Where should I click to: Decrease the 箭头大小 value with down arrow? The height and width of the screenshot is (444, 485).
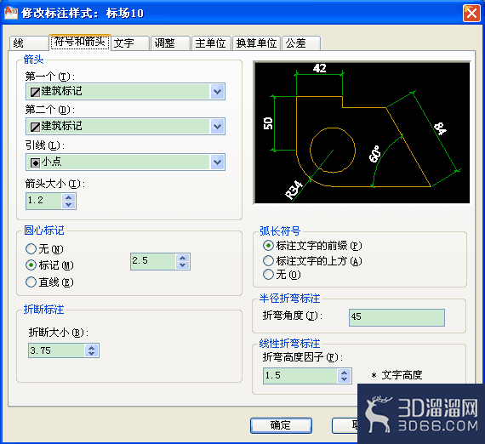pyautogui.click(x=69, y=205)
